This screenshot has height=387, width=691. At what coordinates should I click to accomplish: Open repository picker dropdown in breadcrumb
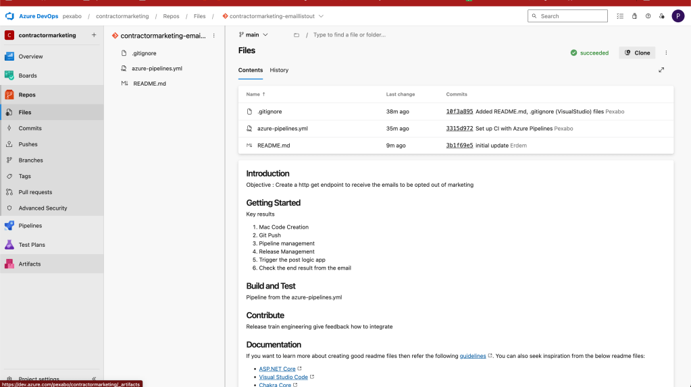[x=322, y=16]
